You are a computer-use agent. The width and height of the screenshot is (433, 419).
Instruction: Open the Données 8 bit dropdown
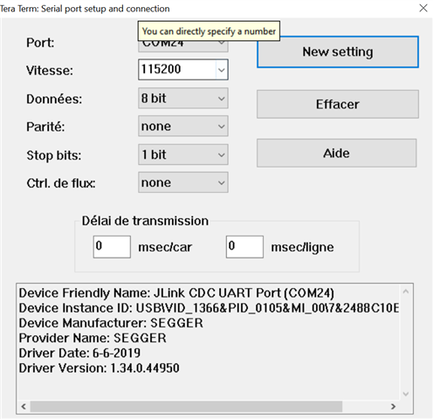pos(183,99)
